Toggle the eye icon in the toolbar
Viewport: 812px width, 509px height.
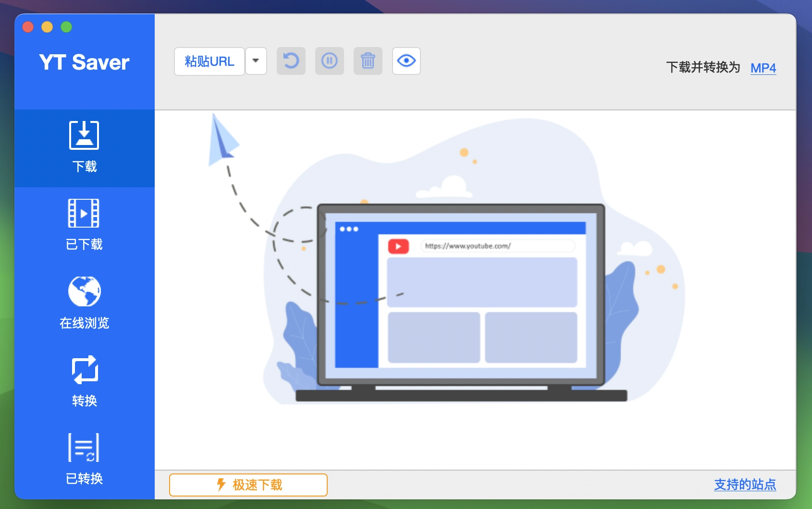pyautogui.click(x=406, y=61)
